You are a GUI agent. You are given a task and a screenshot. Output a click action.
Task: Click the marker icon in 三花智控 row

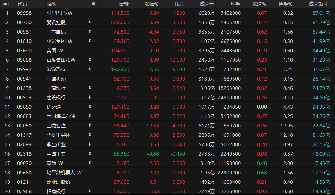click(90, 125)
